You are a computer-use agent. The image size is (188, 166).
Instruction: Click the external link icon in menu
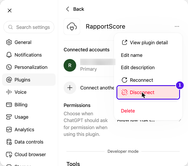click(x=124, y=42)
